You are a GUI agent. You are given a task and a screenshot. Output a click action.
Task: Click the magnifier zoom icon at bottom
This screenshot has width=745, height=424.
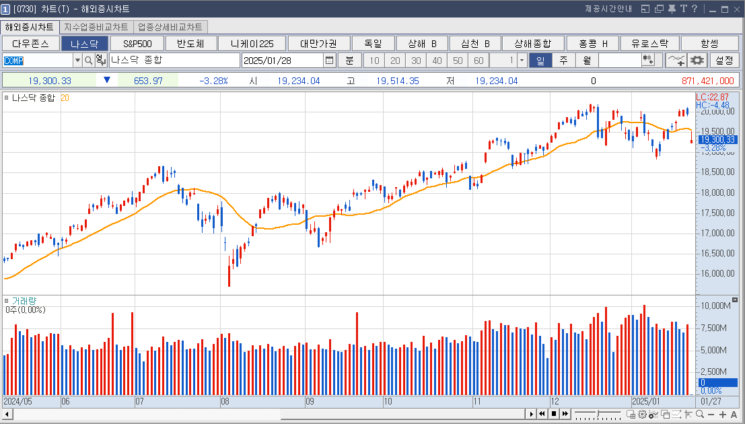click(x=699, y=415)
